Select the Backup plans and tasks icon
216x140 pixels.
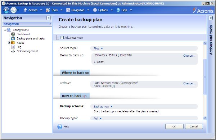tap(13, 38)
